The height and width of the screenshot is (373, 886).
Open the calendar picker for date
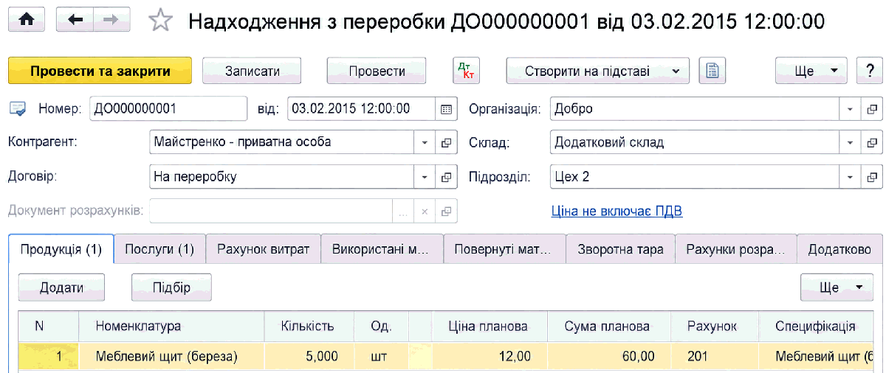(x=445, y=109)
